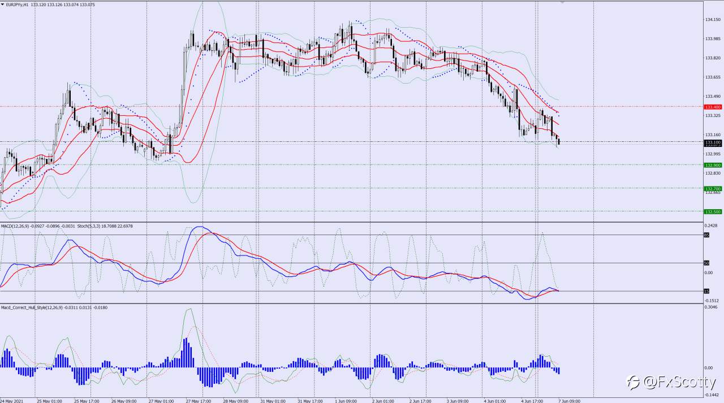Image resolution: width=724 pixels, height=403 pixels.
Task: Click the 27 May 17:00 time label
Action: pyautogui.click(x=199, y=401)
